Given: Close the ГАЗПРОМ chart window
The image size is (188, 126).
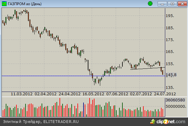Looking at the screenshot, I should point(182,4).
